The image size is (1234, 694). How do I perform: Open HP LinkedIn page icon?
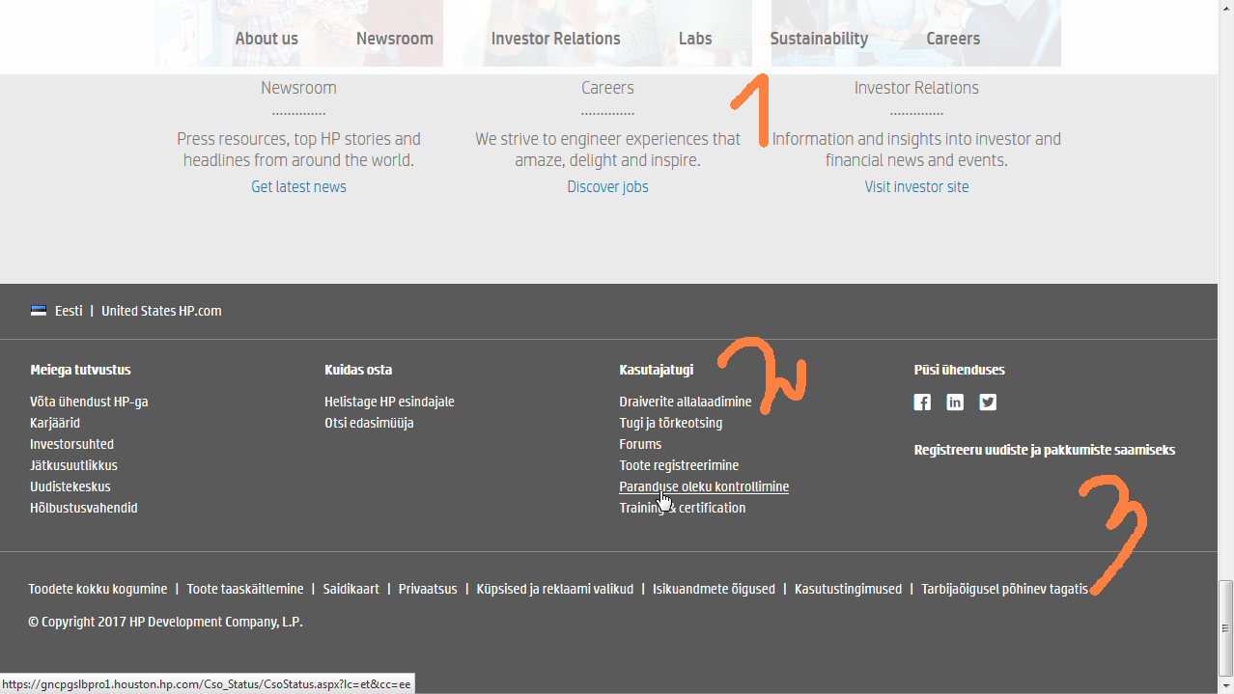click(955, 403)
